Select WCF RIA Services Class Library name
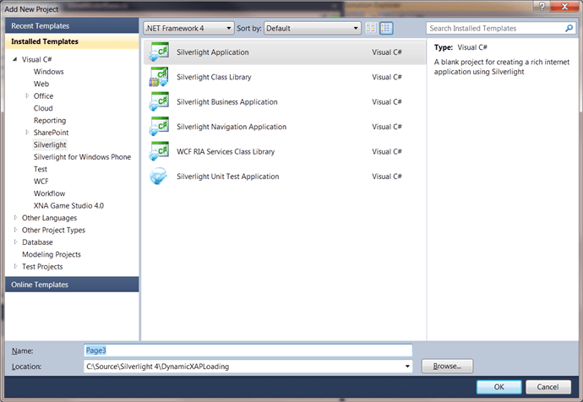 [226, 152]
